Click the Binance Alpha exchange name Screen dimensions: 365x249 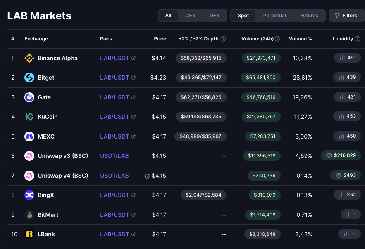(x=57, y=58)
